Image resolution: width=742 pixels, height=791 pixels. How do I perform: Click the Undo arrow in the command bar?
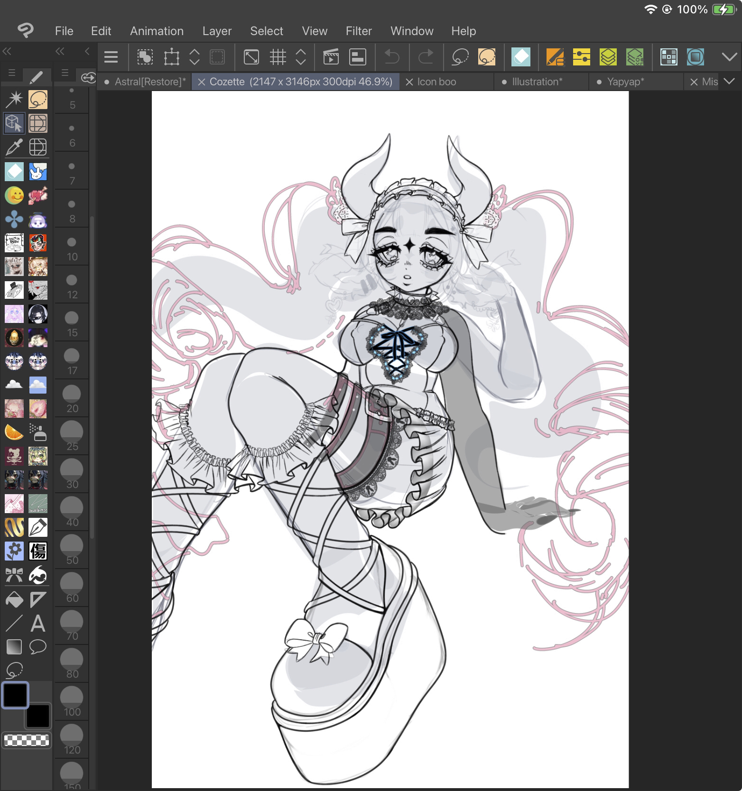391,57
